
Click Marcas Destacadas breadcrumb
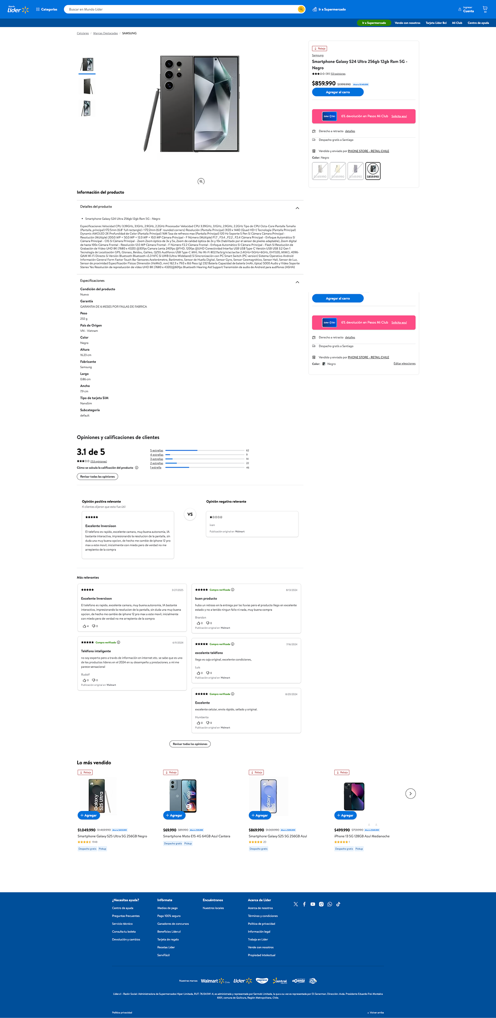pyautogui.click(x=105, y=34)
